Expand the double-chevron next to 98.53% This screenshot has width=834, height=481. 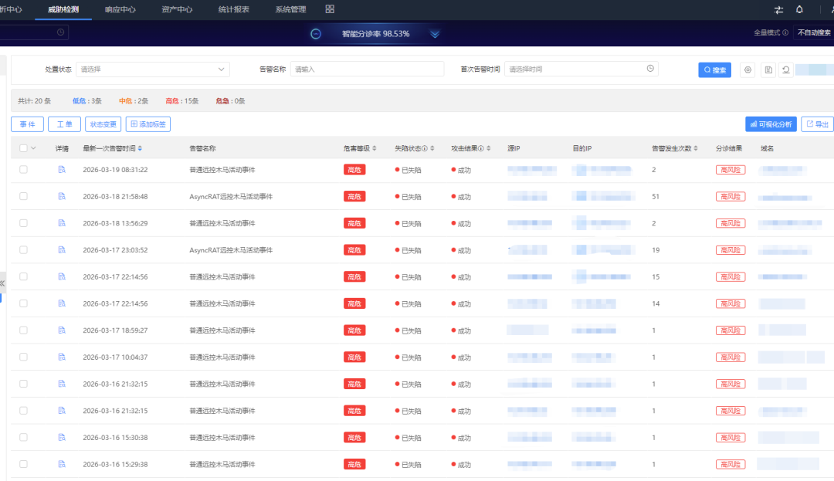(435, 34)
